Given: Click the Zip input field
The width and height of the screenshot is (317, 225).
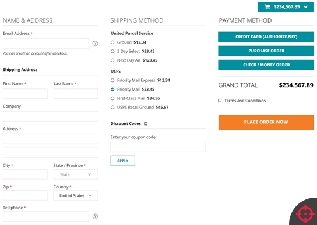Looking at the screenshot, I should point(25,195).
